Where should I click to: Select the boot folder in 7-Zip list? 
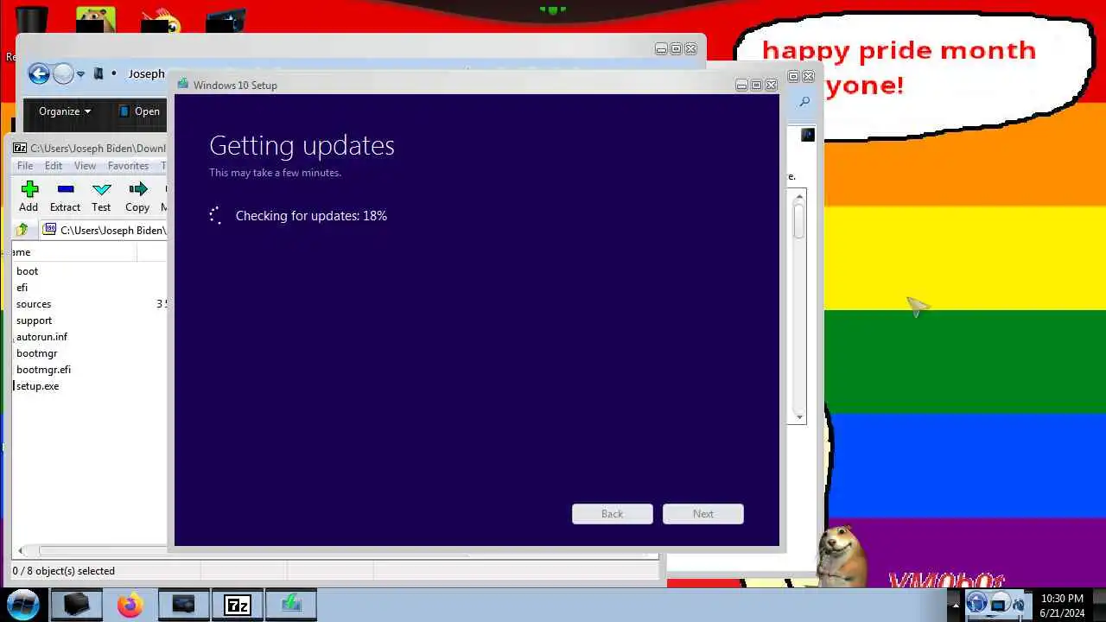(27, 271)
